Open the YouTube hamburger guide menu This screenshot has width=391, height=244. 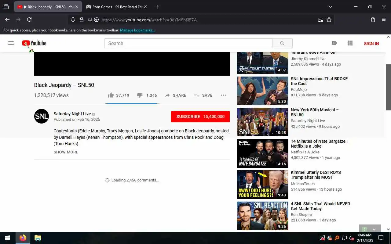point(11,43)
